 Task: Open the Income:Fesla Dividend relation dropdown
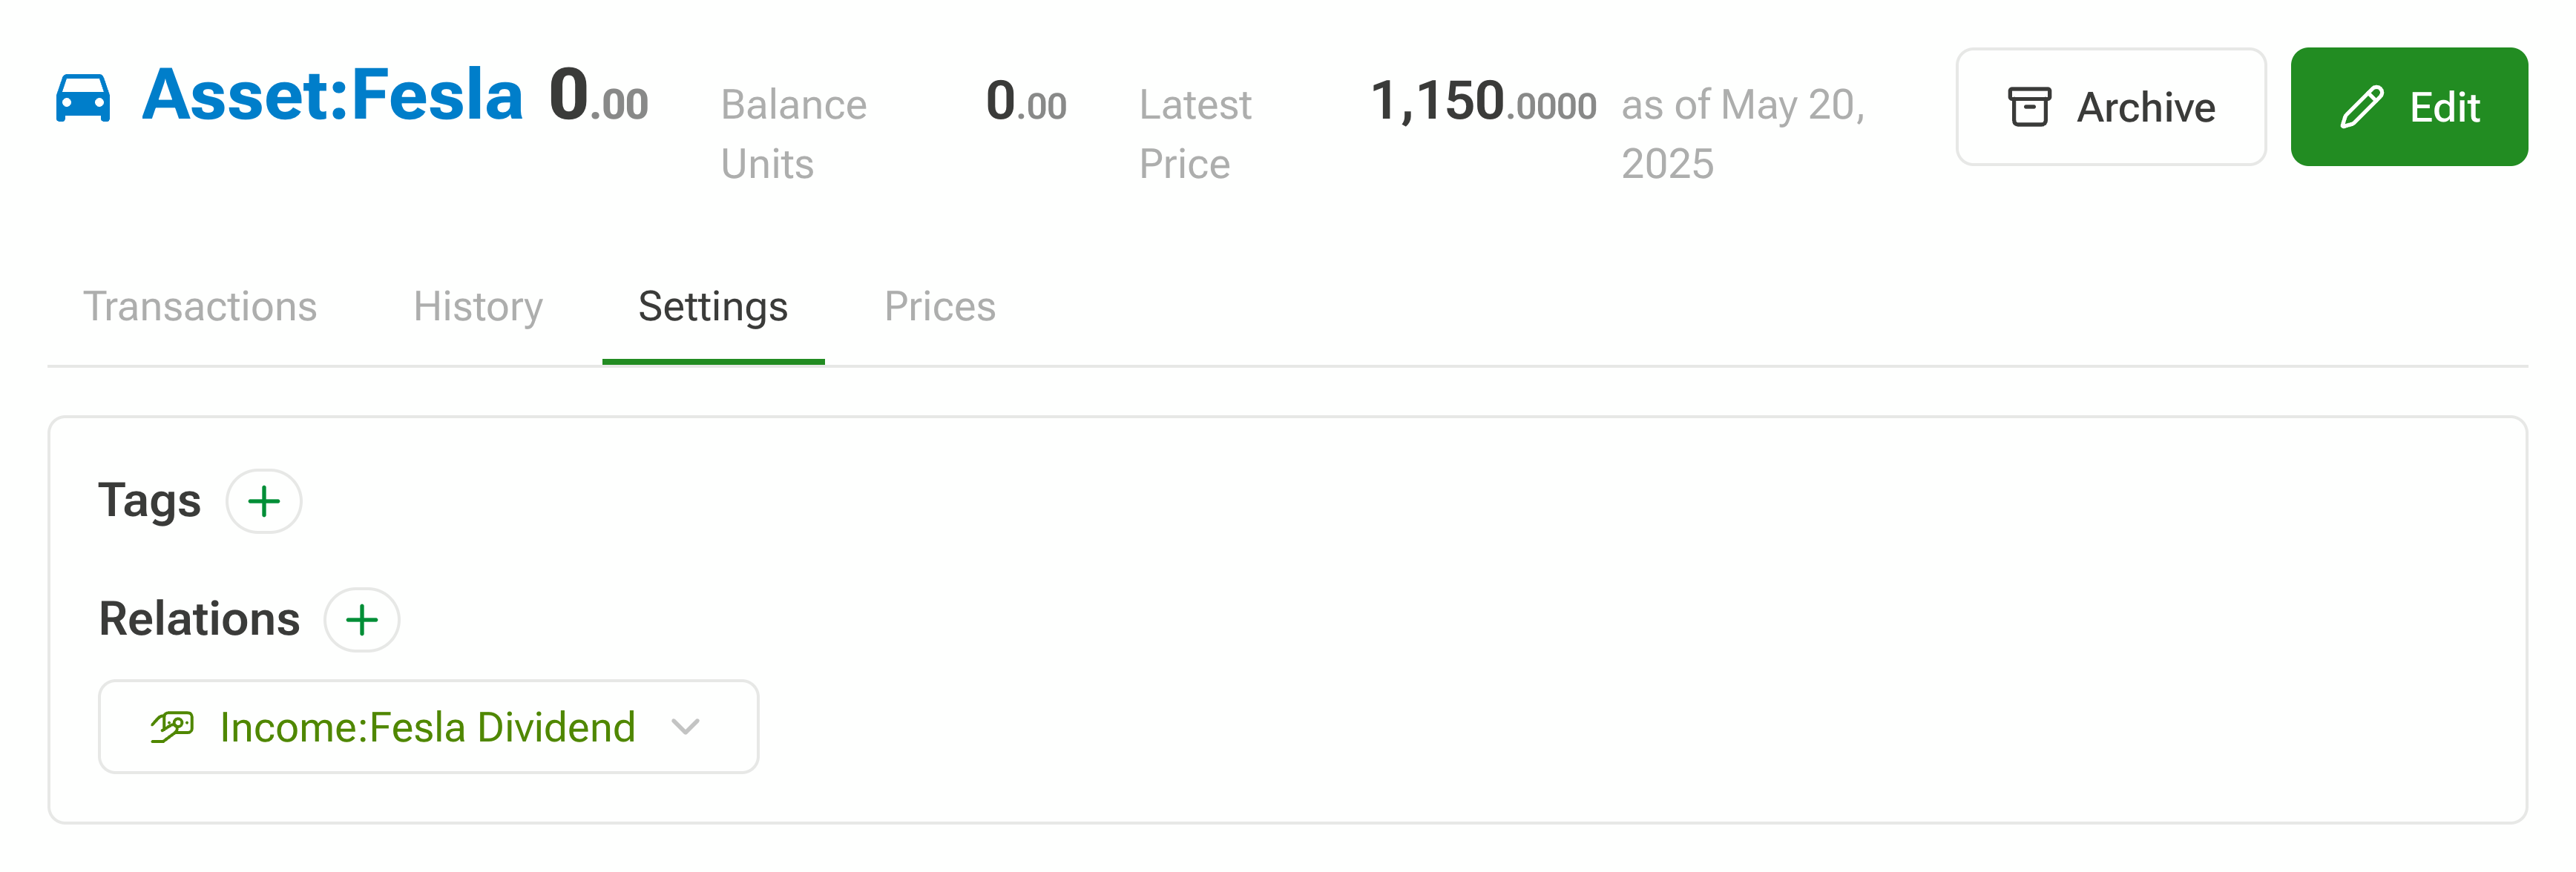(429, 727)
